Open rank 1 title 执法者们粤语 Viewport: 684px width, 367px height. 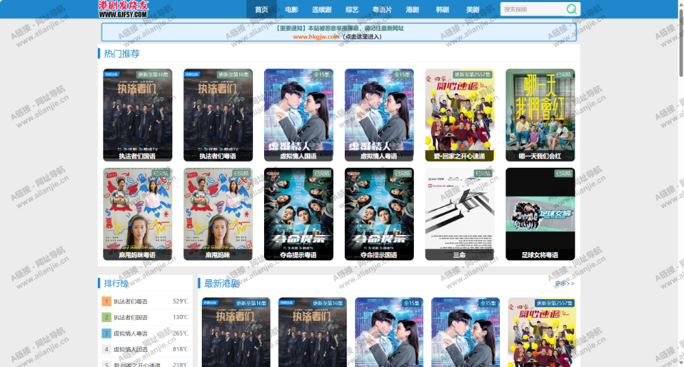[131, 301]
